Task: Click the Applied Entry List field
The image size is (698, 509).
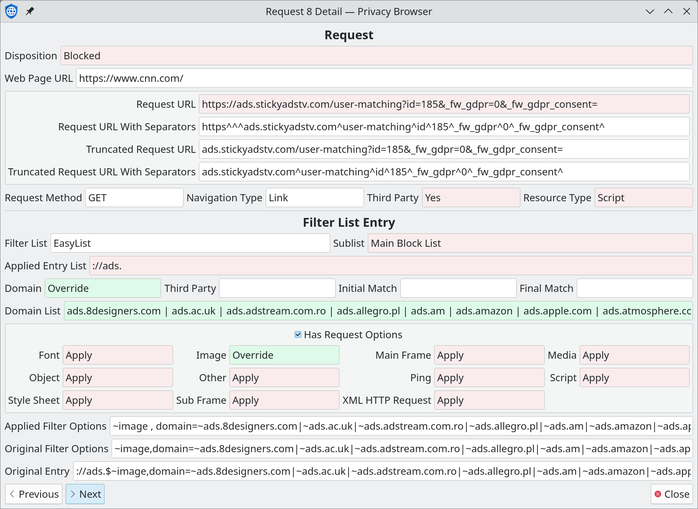Action: coord(391,266)
